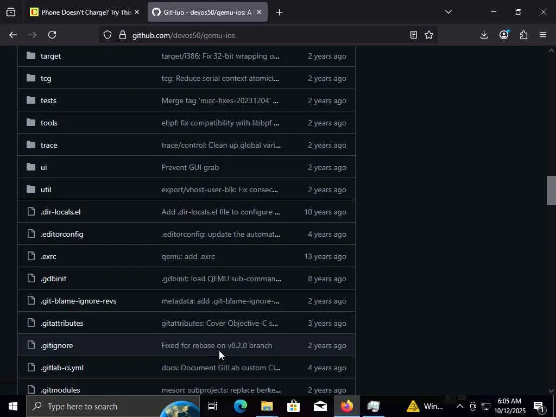Switch to the Phone Doesn't Charge tab
The height and width of the screenshot is (417, 556).
[85, 12]
